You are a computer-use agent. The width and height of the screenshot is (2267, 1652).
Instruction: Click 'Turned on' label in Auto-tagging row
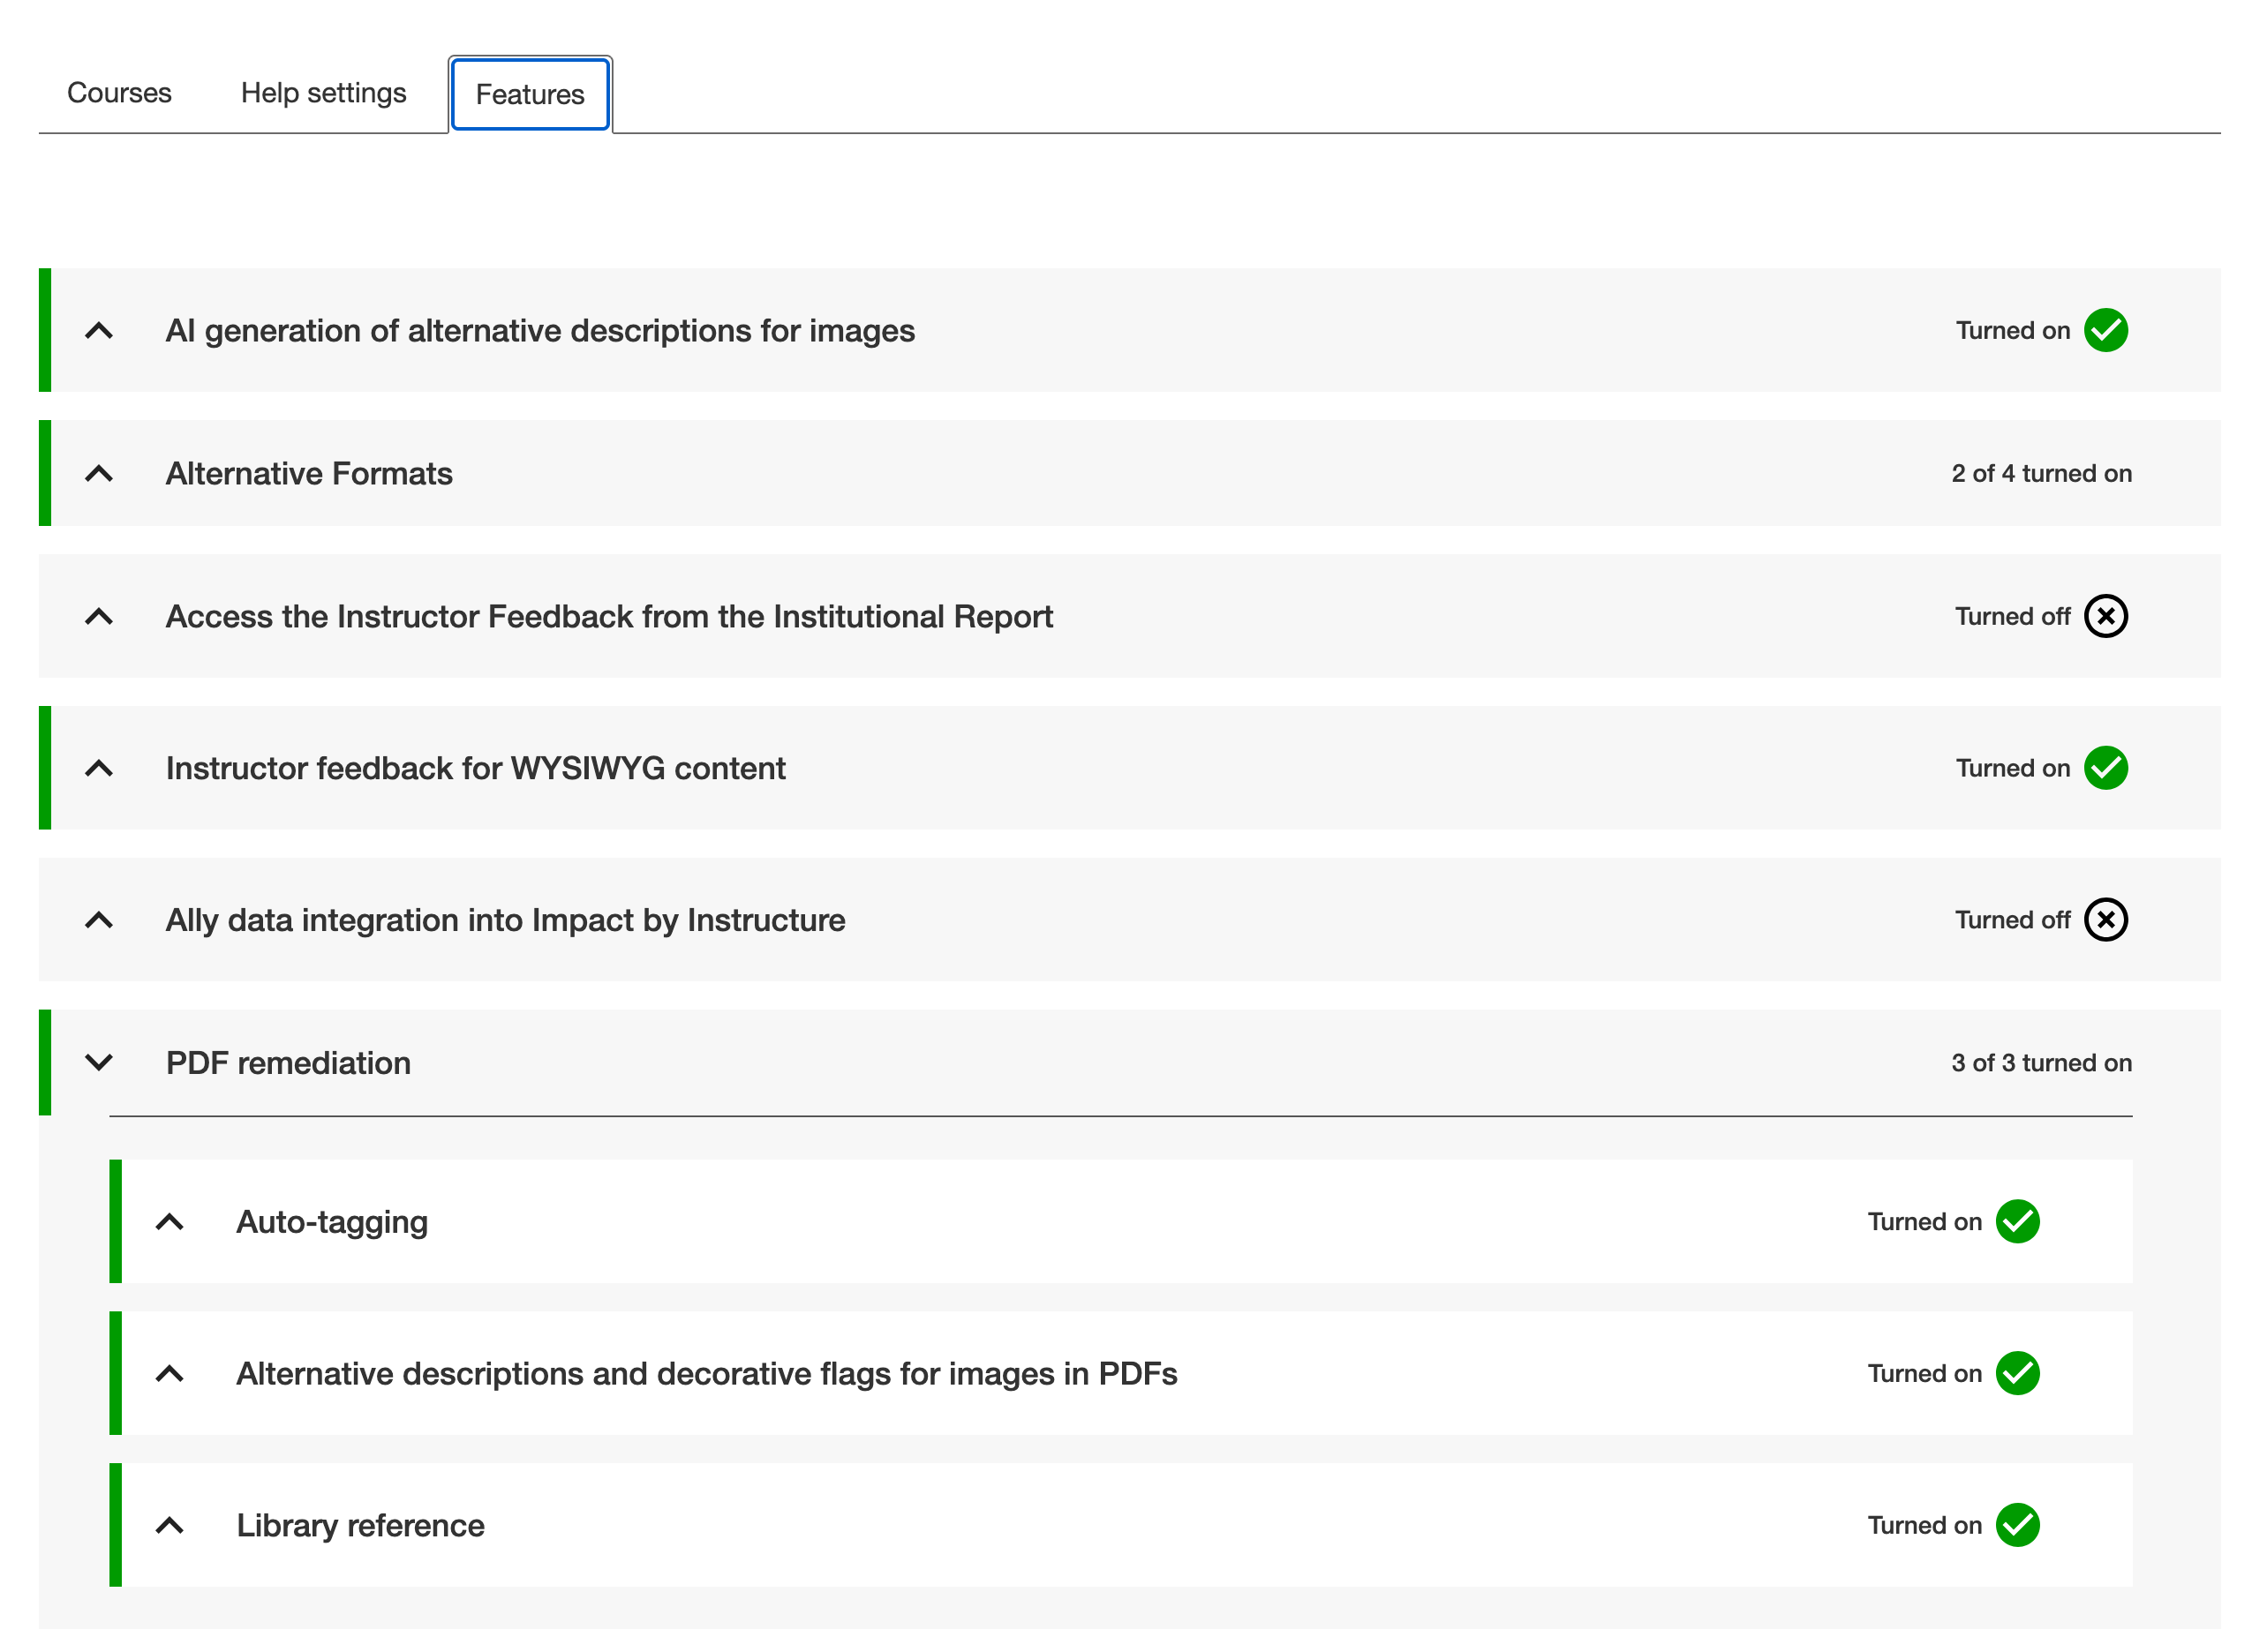pyautogui.click(x=1924, y=1222)
